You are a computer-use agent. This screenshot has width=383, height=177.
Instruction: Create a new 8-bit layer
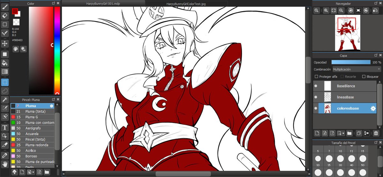(325, 133)
